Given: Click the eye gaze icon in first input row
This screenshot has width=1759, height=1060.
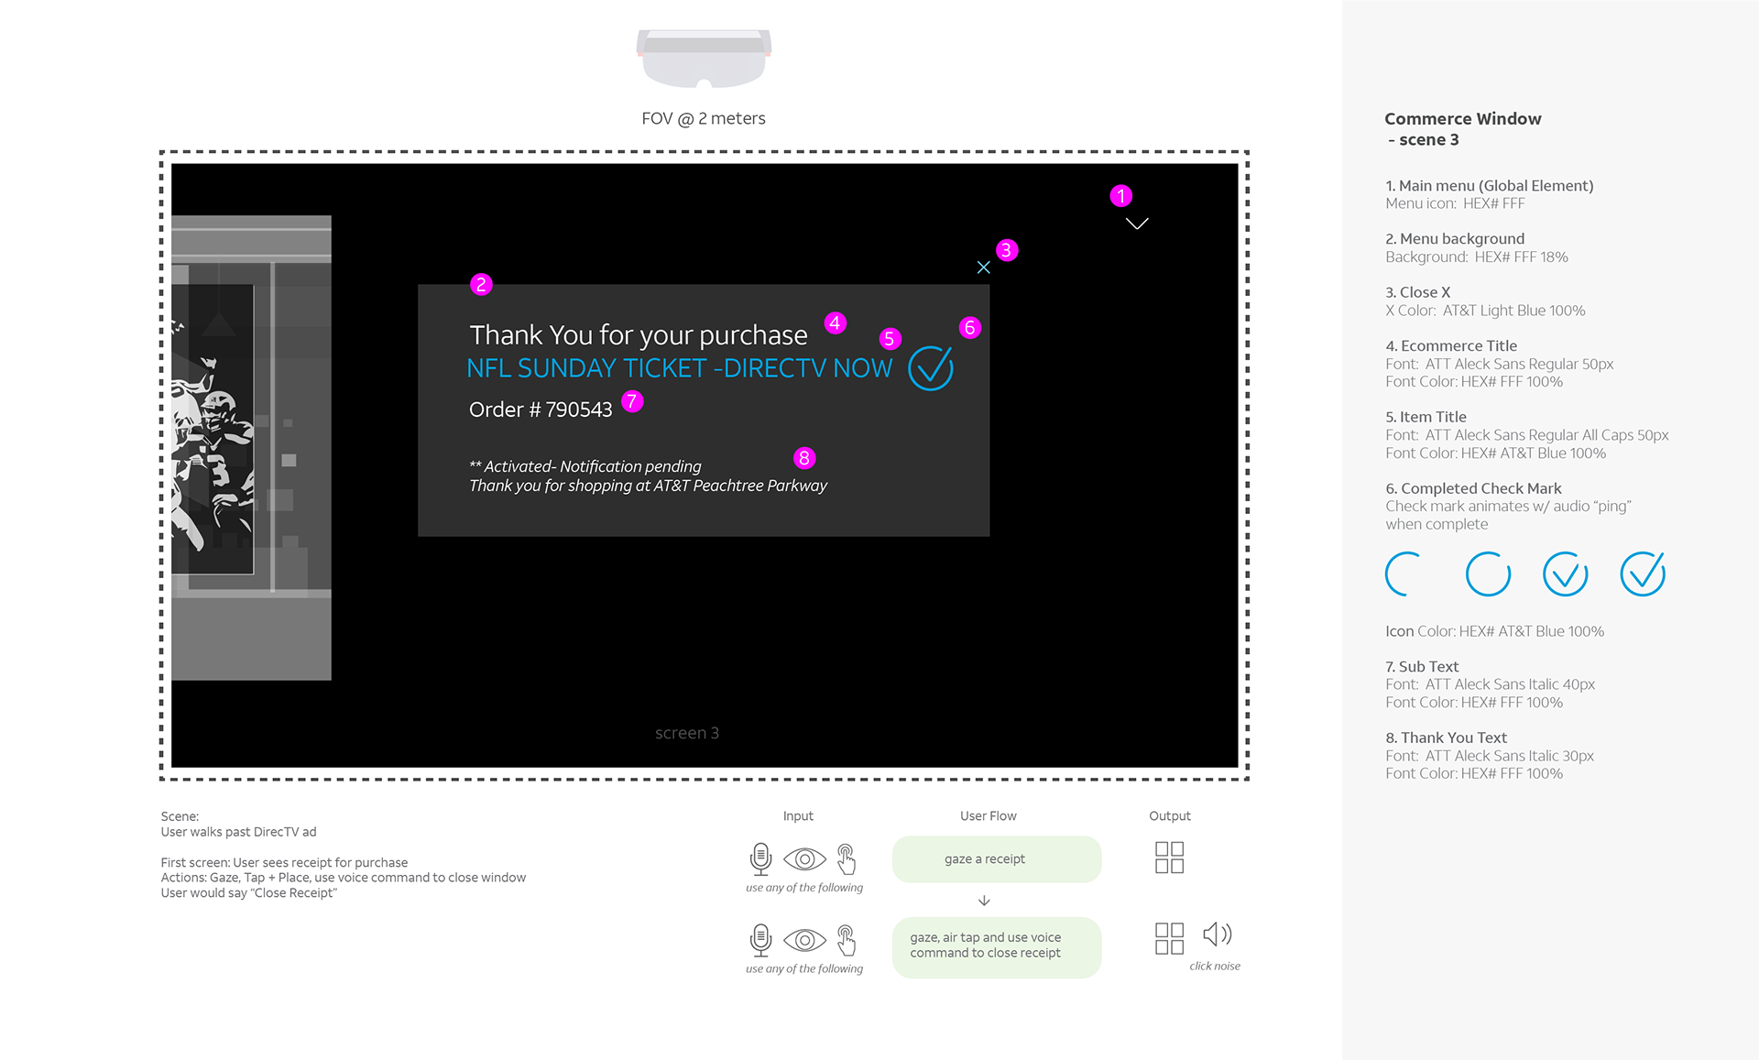Looking at the screenshot, I should (x=804, y=859).
